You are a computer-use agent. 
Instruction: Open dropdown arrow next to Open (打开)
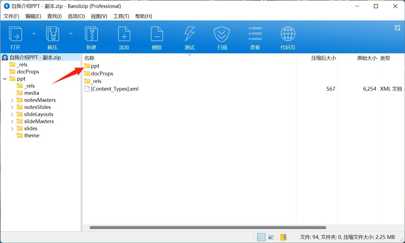[34, 34]
